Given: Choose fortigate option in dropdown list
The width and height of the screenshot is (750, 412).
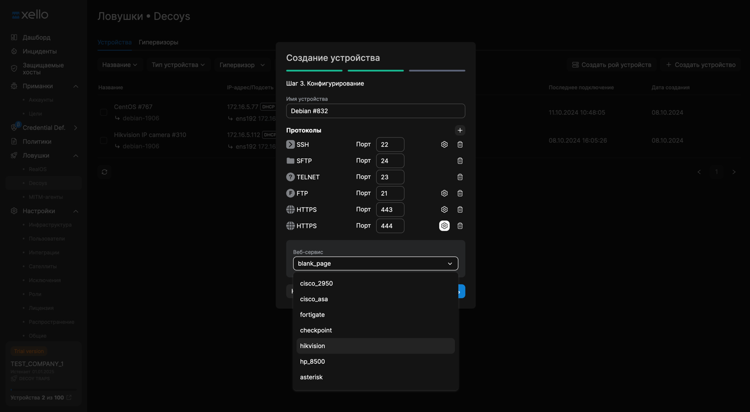Looking at the screenshot, I should (312, 315).
